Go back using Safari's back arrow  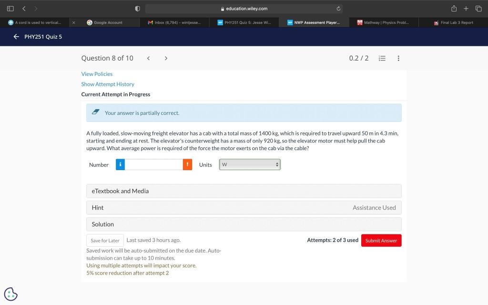[x=24, y=9]
